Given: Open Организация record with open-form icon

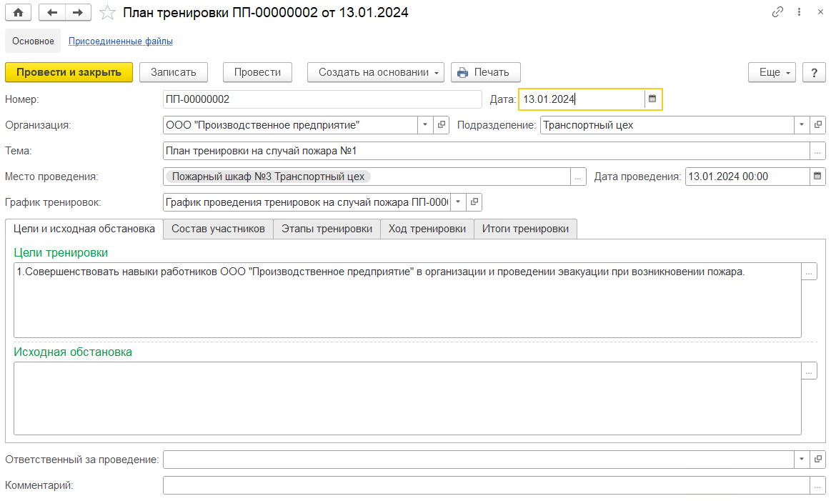Looking at the screenshot, I should (442, 125).
